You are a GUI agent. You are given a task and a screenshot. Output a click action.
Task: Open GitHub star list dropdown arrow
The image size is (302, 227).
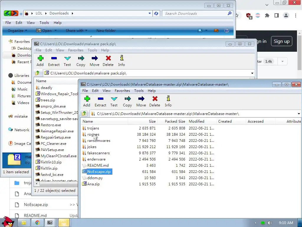[282, 61]
